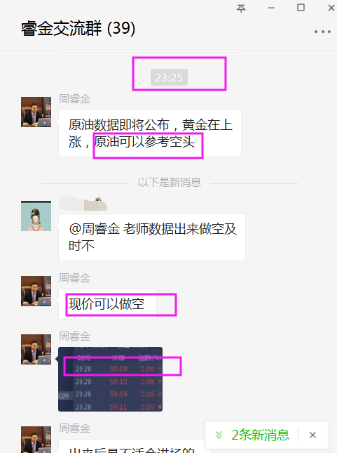Open the chat info three-dots menu
The height and width of the screenshot is (453, 337).
pyautogui.click(x=322, y=32)
